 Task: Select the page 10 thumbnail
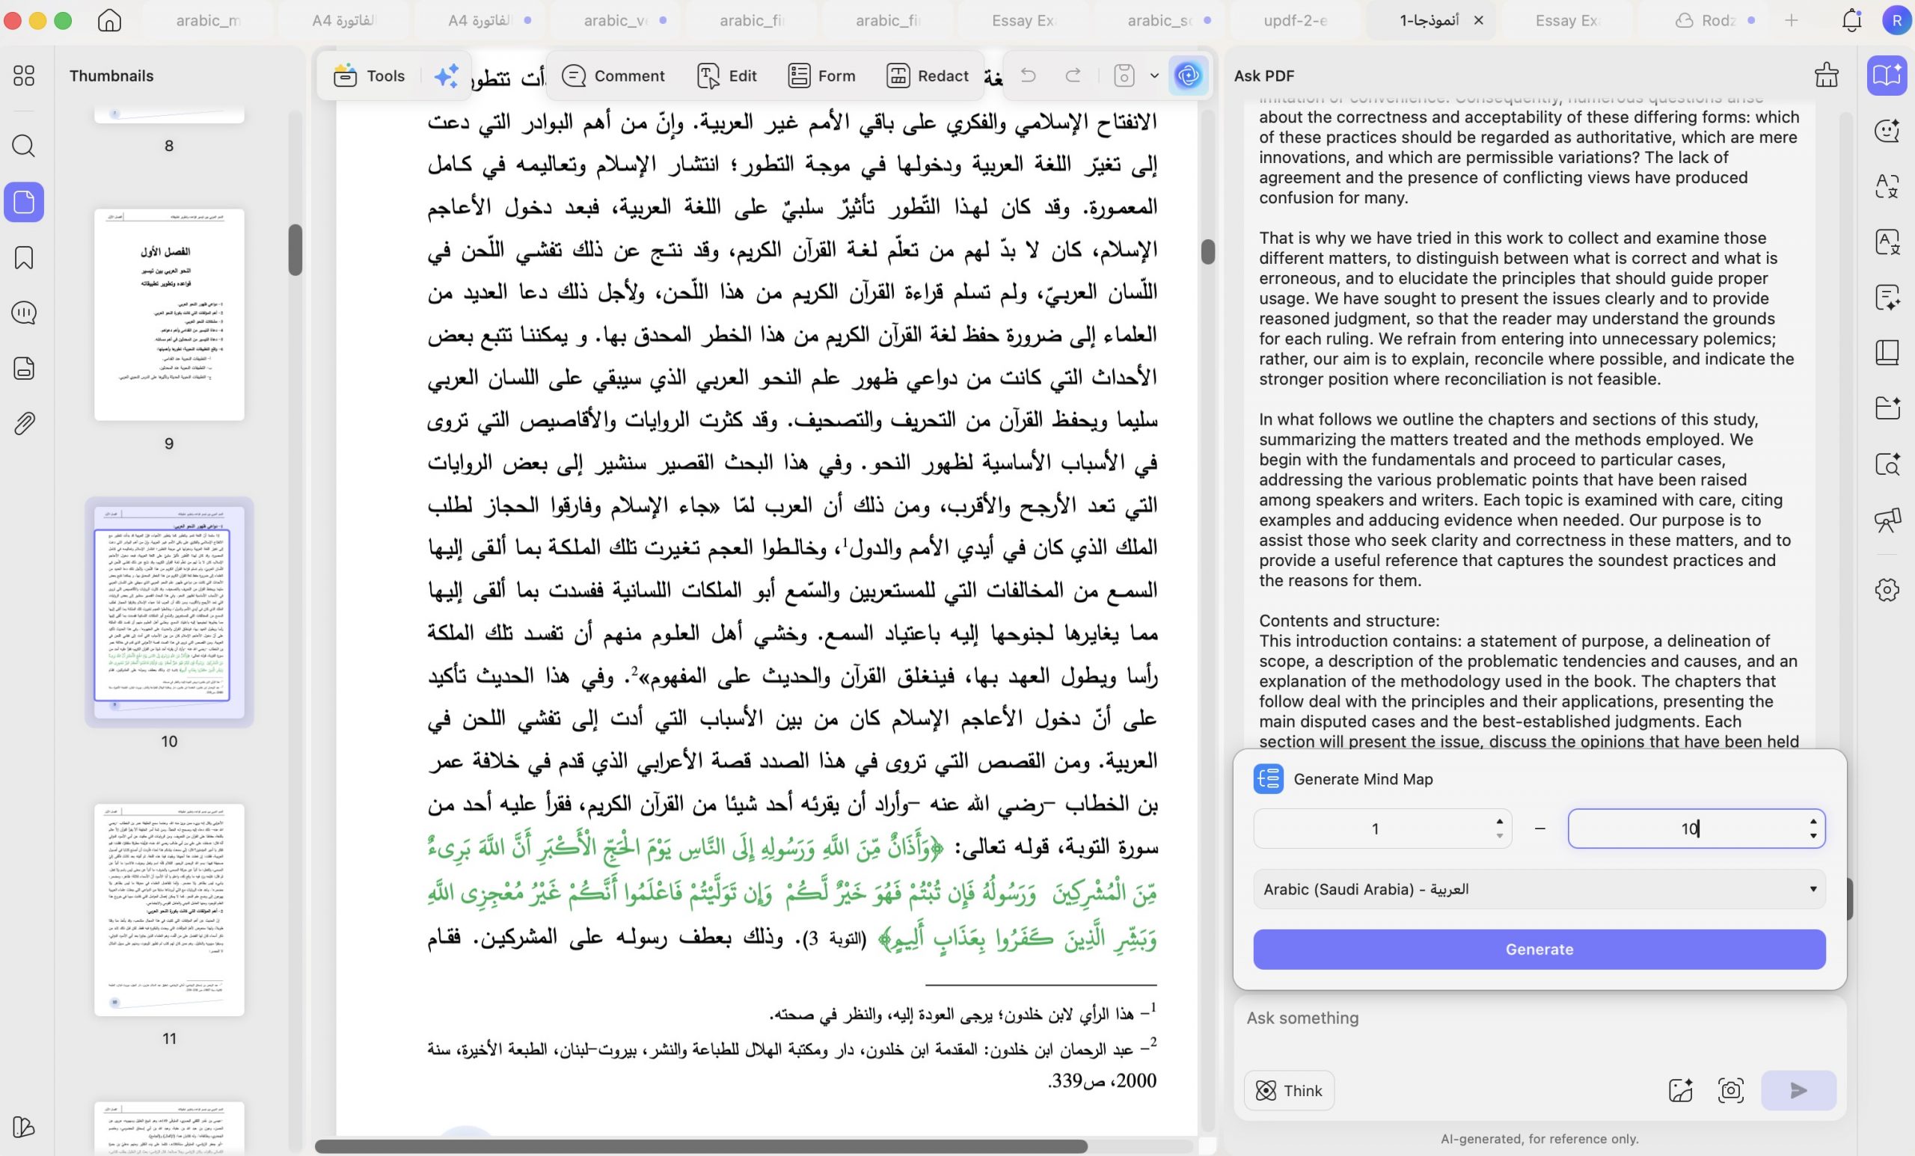168,612
